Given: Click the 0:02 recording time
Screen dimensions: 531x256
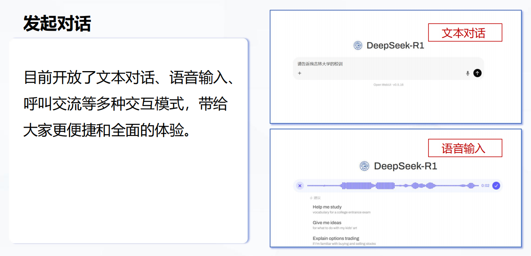Looking at the screenshot, I should [x=485, y=186].
